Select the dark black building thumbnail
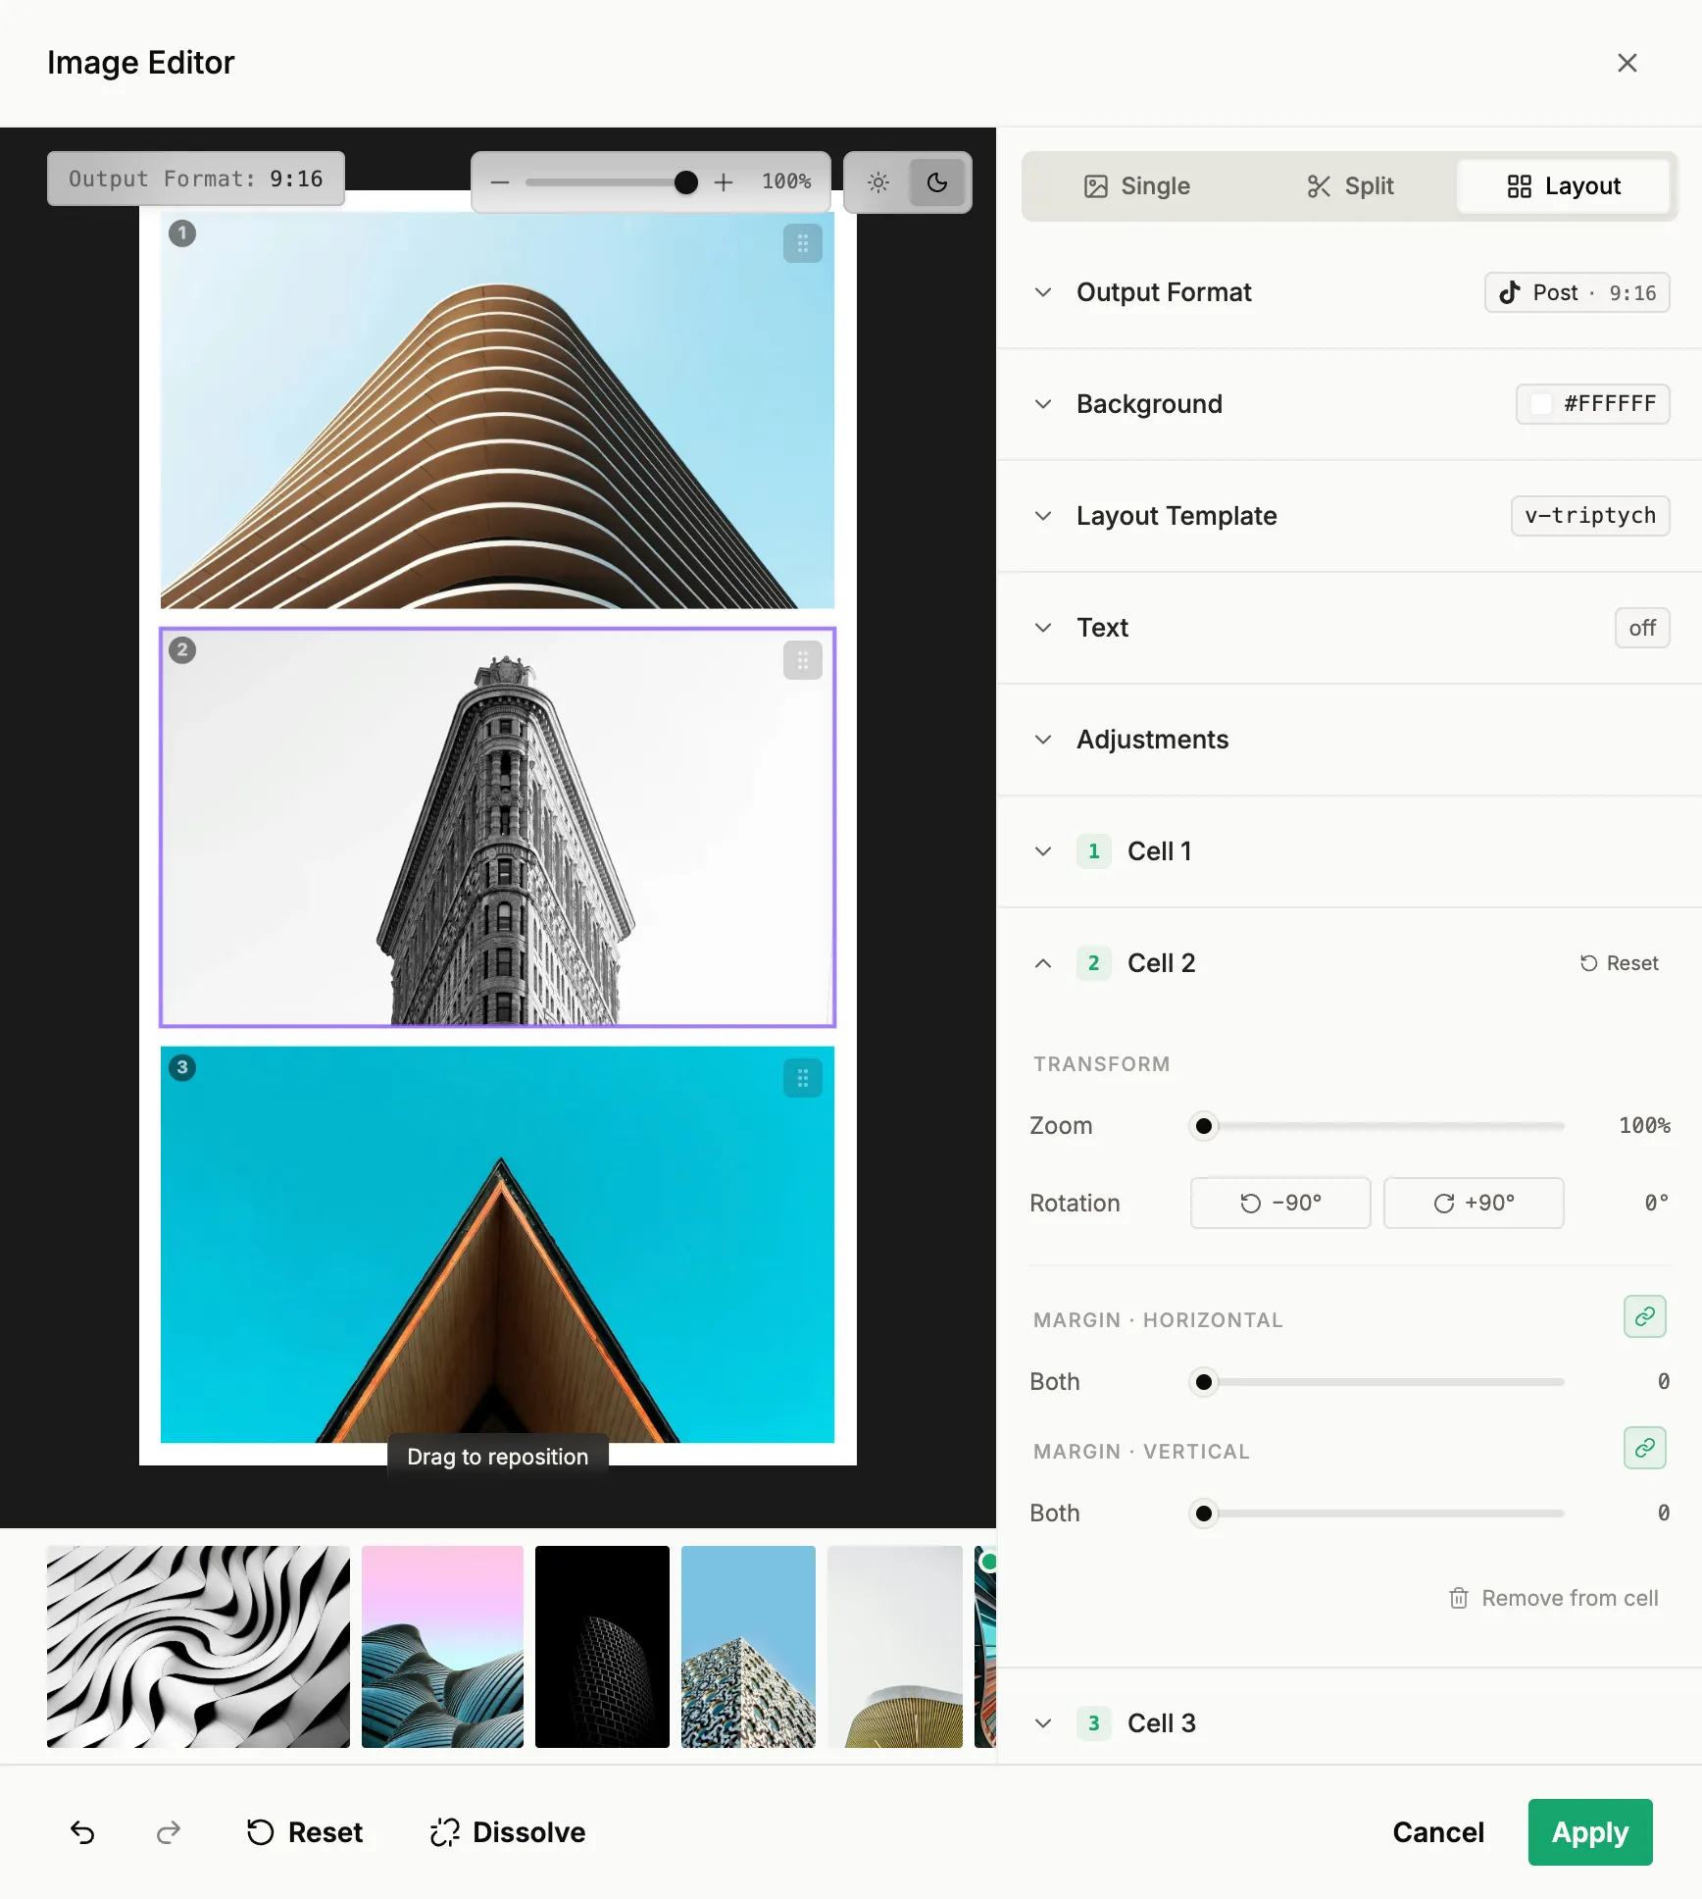 [602, 1647]
